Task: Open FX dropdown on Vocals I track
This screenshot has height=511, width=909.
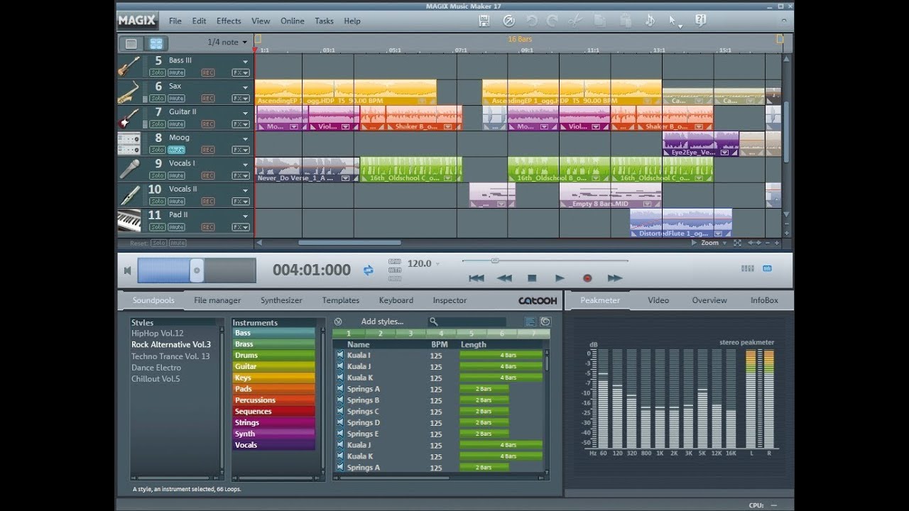Action: [x=241, y=175]
